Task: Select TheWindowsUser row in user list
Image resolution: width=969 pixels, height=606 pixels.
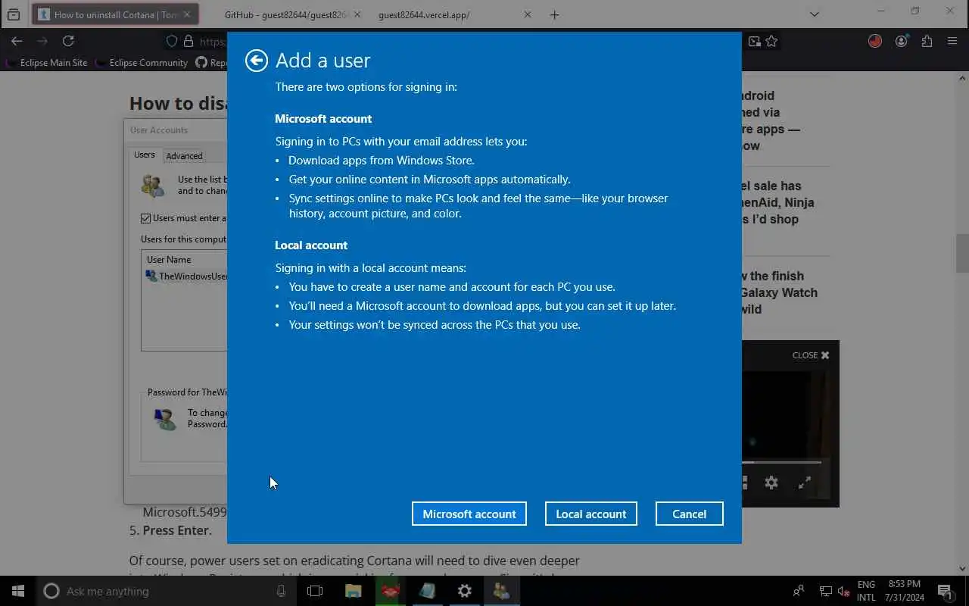Action: [186, 276]
